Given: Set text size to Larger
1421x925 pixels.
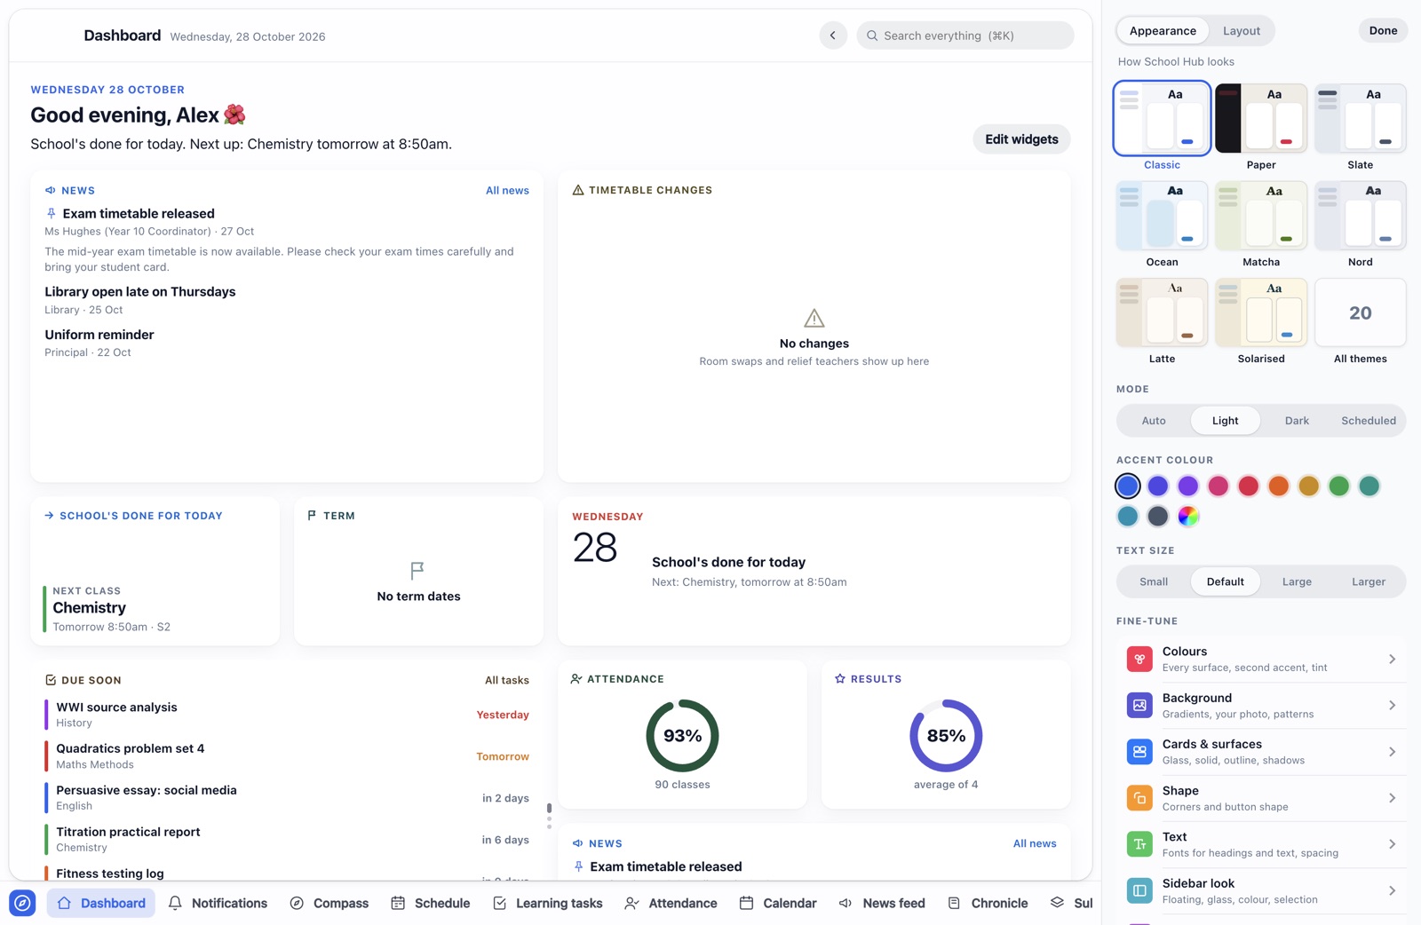Looking at the screenshot, I should tap(1369, 581).
